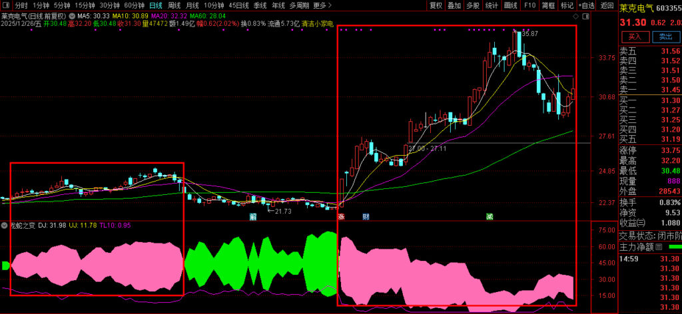Viewport: 682px width, 314px height.
Task: Open the indicator settings arrow beside 莱克电气(日线,前复权)
Action: 71,15
